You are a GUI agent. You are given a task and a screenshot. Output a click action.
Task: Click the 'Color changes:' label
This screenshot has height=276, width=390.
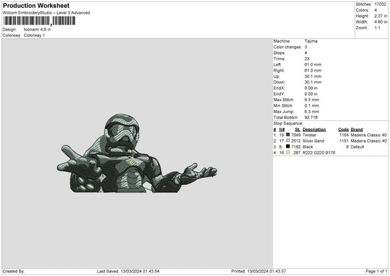click(x=287, y=47)
